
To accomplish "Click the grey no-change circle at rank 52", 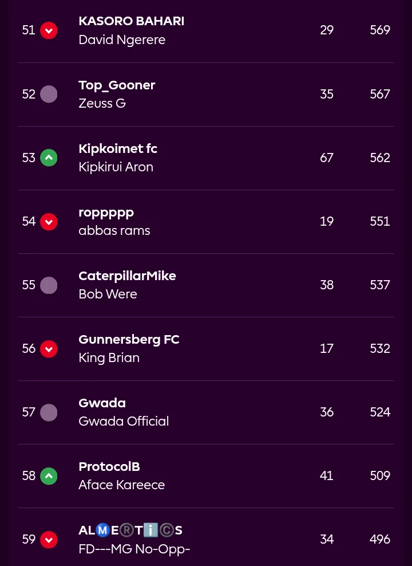I will [x=49, y=94].
